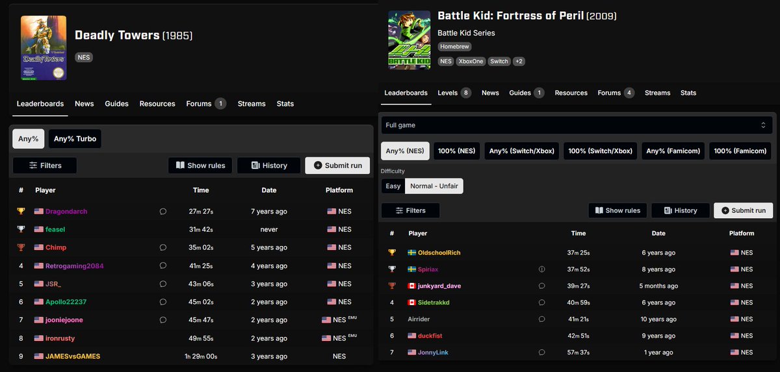Open Filters in Battle Kid leaderboard
The image size is (780, 372).
click(410, 210)
